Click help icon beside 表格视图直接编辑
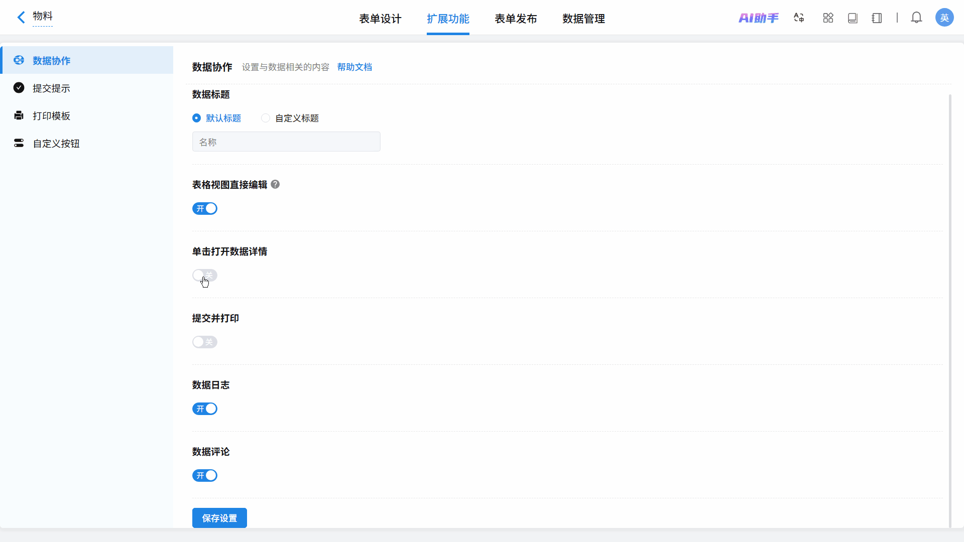The width and height of the screenshot is (964, 542). point(275,184)
